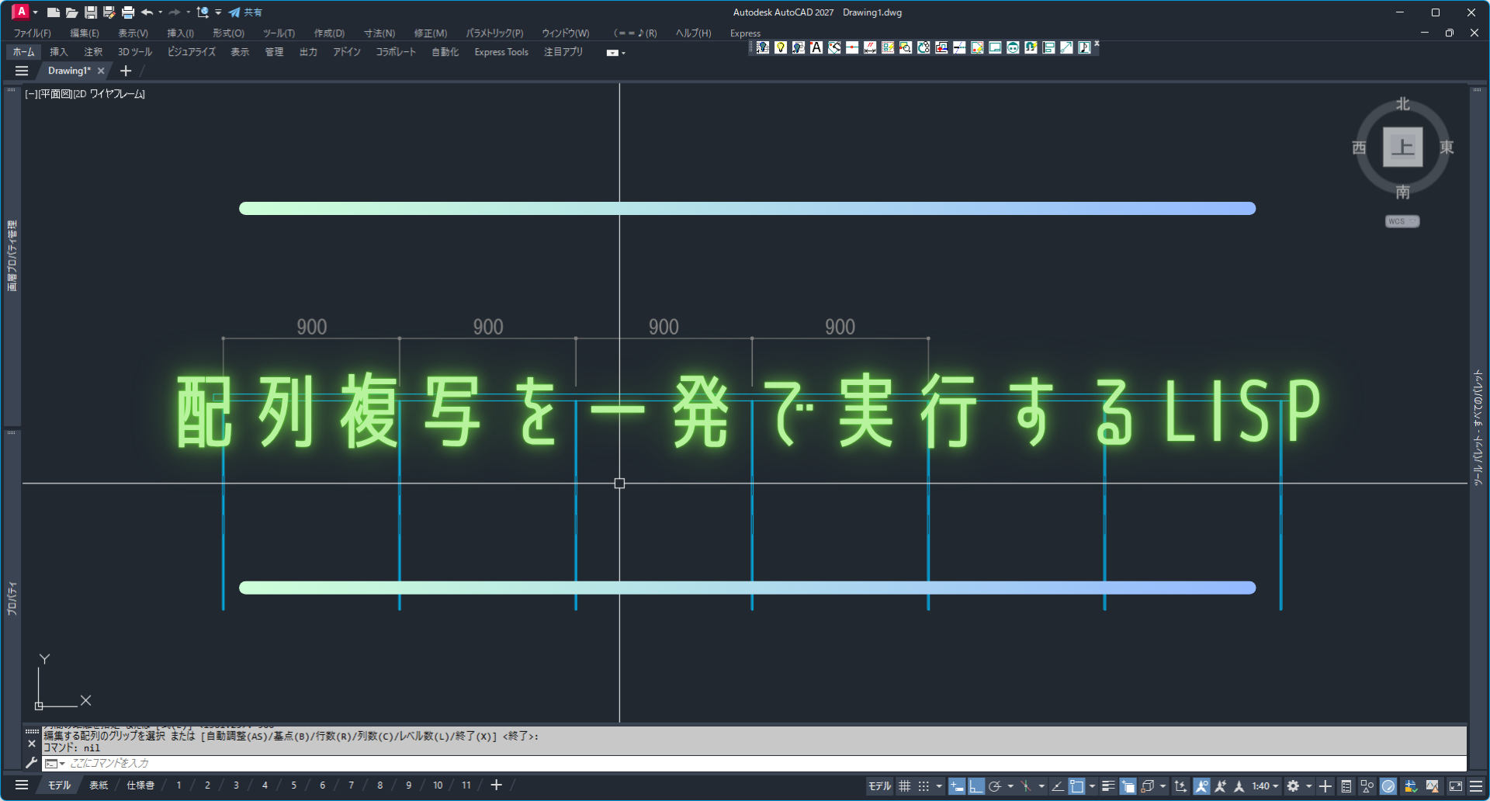Toggle ortho mode in status bar
1490x801 pixels.
point(975,786)
